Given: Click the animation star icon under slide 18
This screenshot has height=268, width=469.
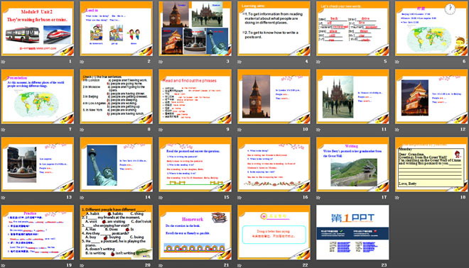Looking at the screenshot, I should (x=397, y=198).
